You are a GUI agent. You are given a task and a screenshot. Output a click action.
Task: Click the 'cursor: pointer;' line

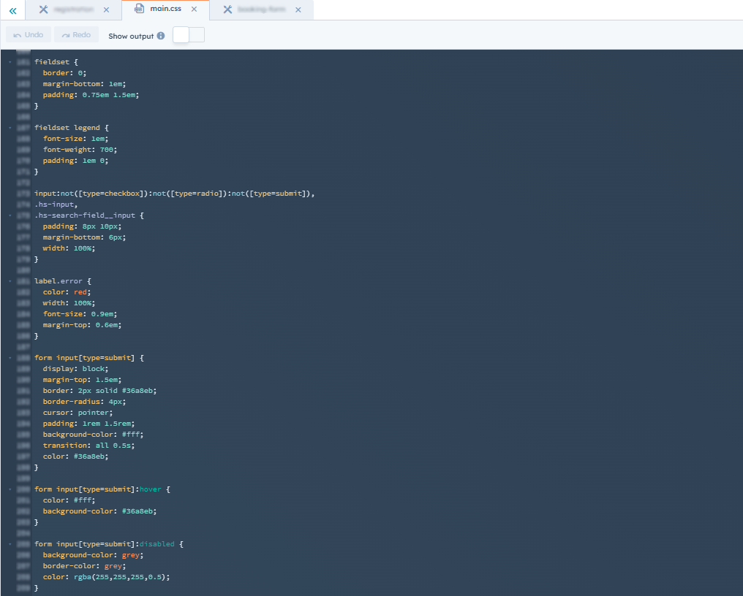coord(78,413)
